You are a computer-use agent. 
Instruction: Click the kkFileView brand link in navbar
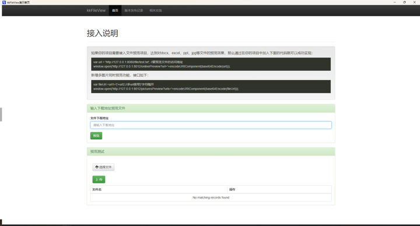[96, 10]
